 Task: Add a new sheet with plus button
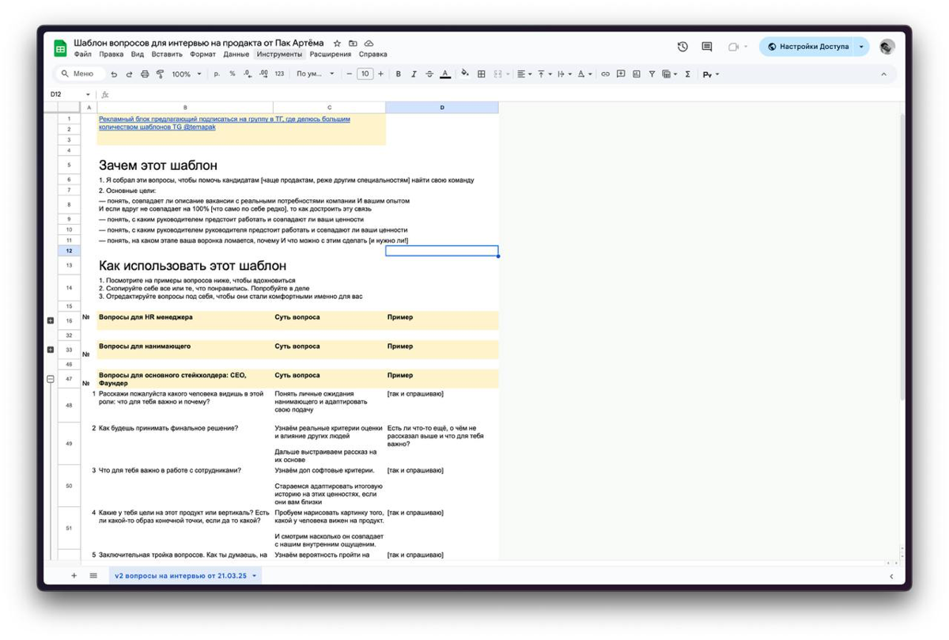74,576
